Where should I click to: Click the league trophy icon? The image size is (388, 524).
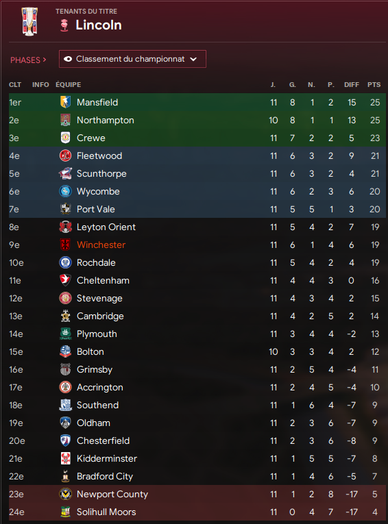point(29,22)
